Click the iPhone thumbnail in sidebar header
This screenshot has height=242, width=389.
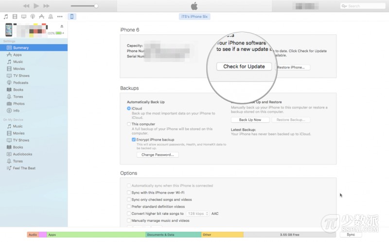click(9, 30)
